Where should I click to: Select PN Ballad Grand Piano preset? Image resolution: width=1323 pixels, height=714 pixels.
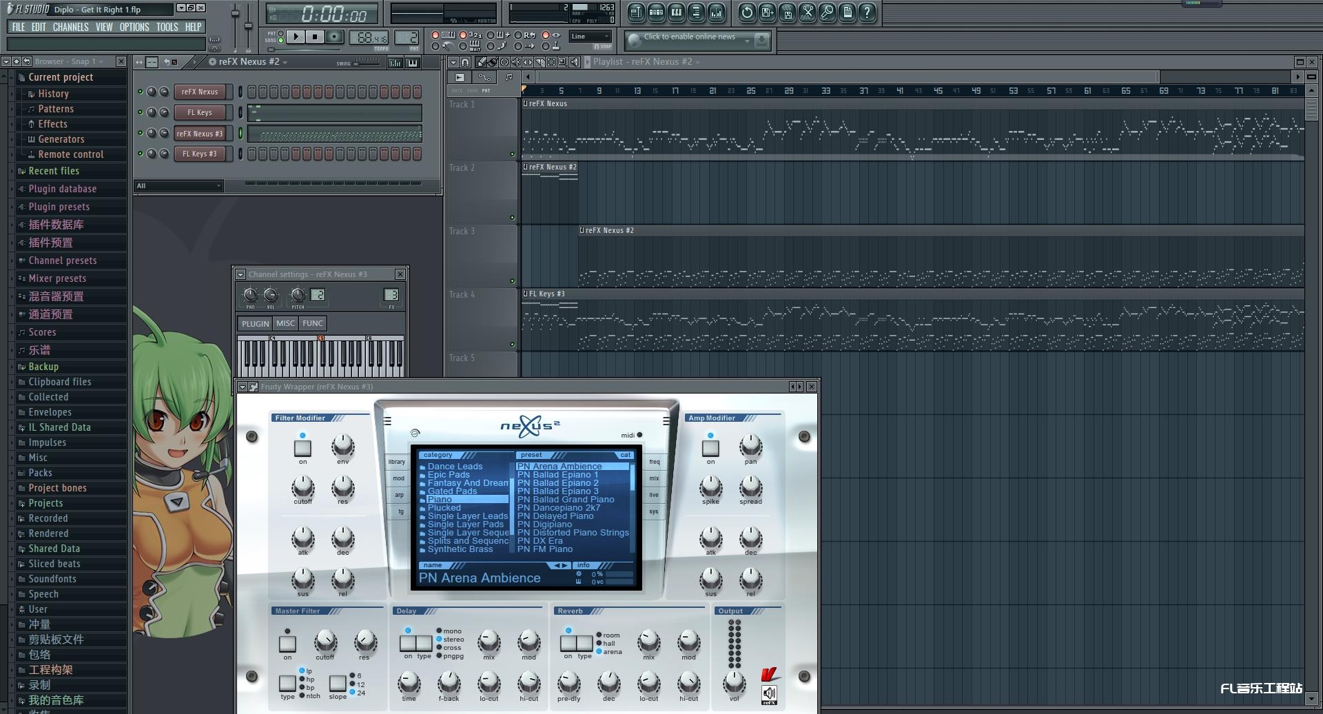click(566, 500)
